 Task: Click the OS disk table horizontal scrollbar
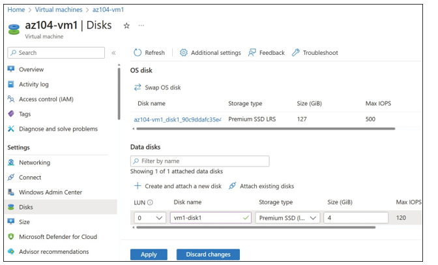(265, 129)
